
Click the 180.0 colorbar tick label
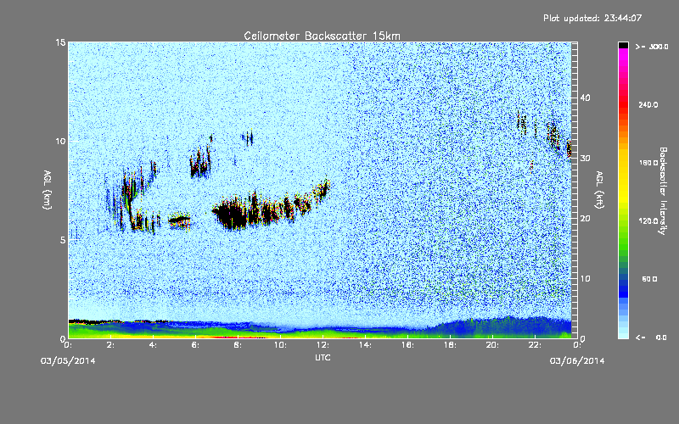[648, 163]
